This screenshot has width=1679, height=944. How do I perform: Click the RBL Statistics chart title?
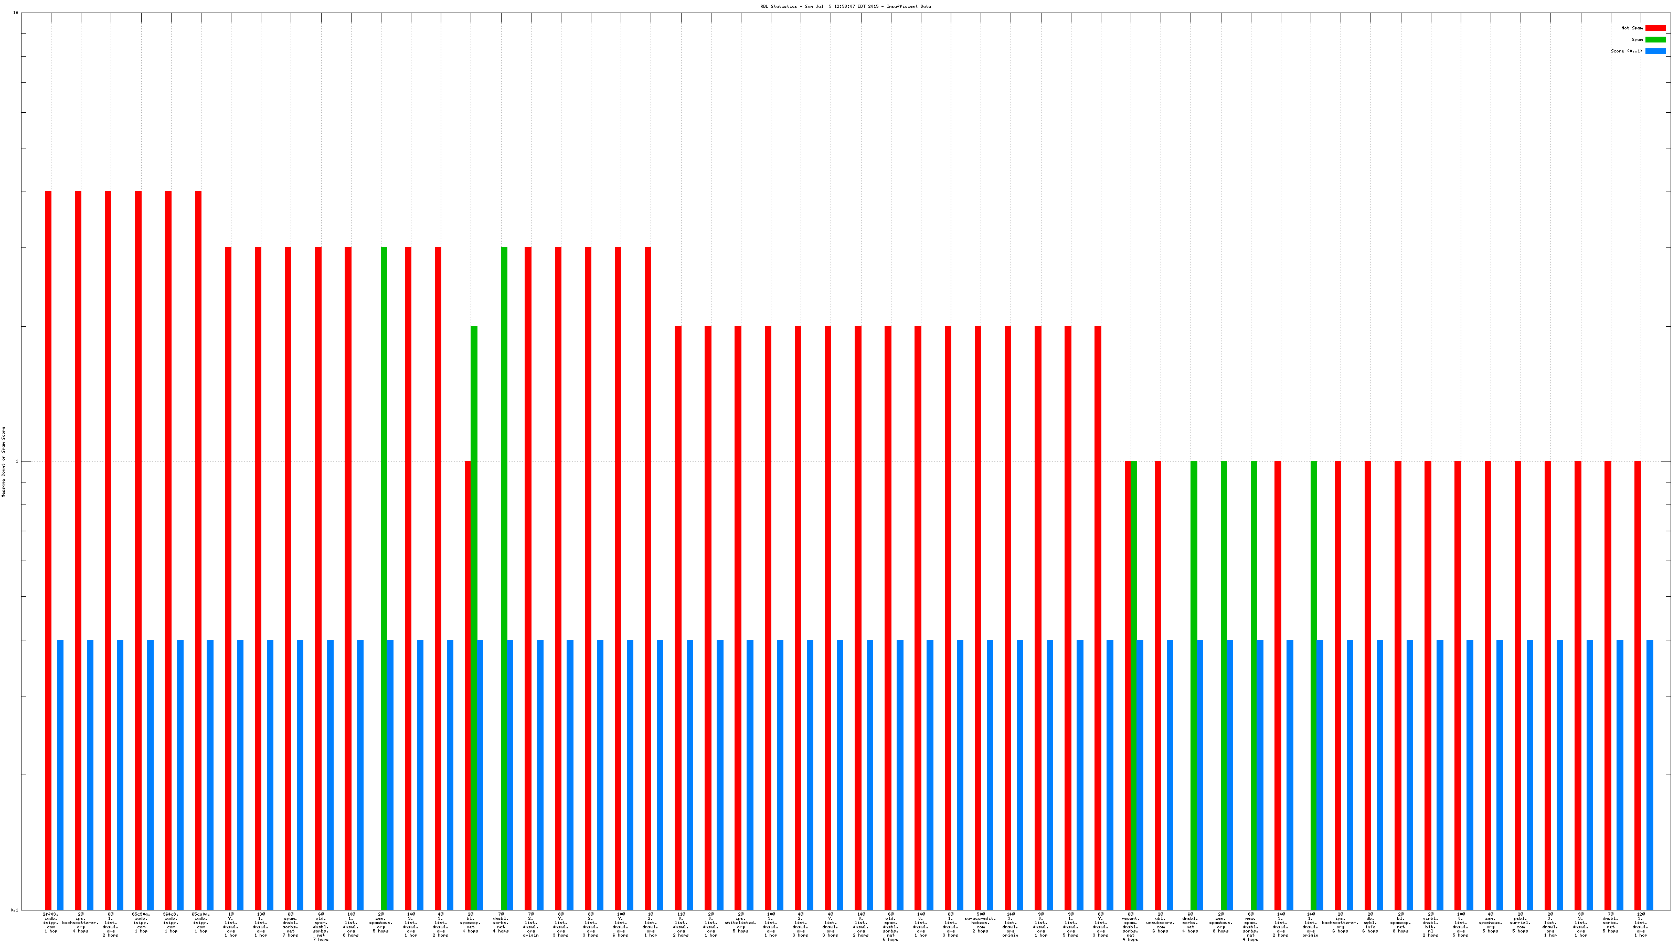click(845, 6)
